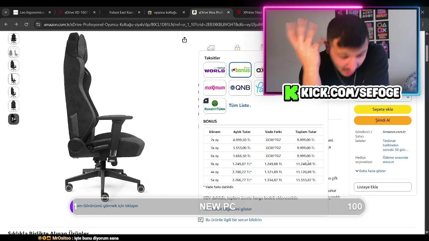Image resolution: width=429 pixels, height=241 pixels.
Task: Click the Şimdi Al button
Action: click(x=382, y=120)
